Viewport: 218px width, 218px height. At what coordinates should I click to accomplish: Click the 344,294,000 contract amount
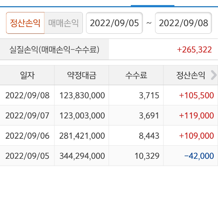[x=82, y=156]
